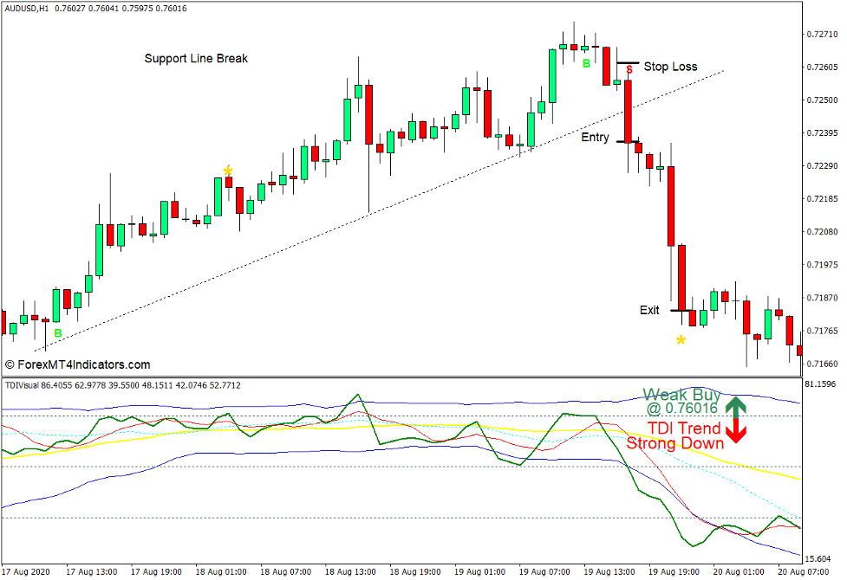Click the 0.72710 price axis label
This screenshot has height=580, width=847.
(x=819, y=35)
